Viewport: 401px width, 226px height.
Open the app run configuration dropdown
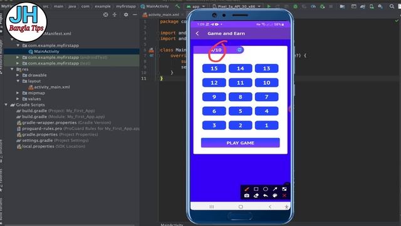tap(195, 6)
